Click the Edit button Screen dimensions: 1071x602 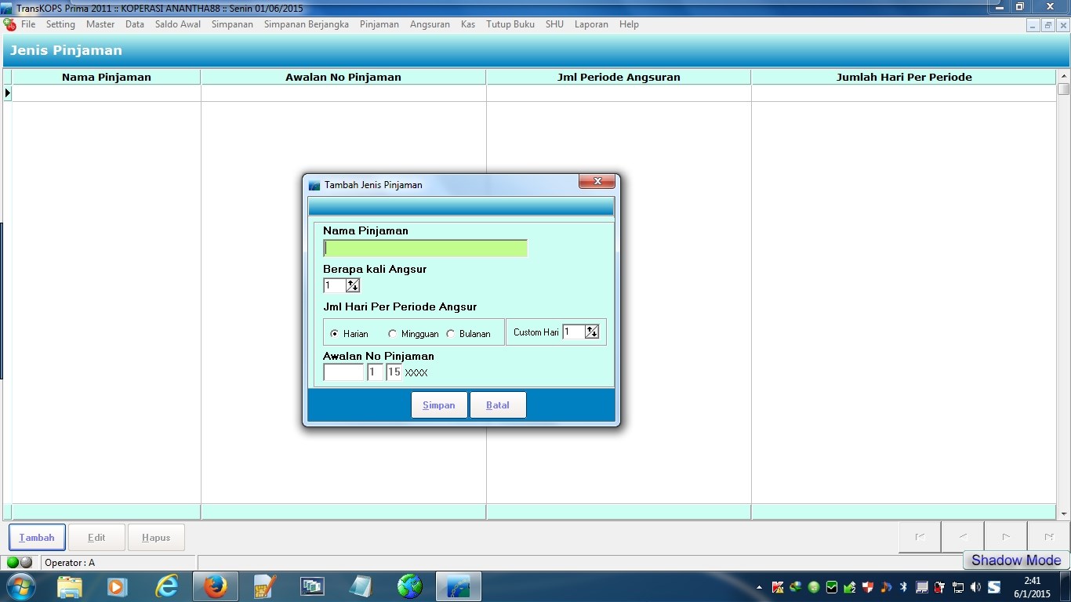[96, 538]
